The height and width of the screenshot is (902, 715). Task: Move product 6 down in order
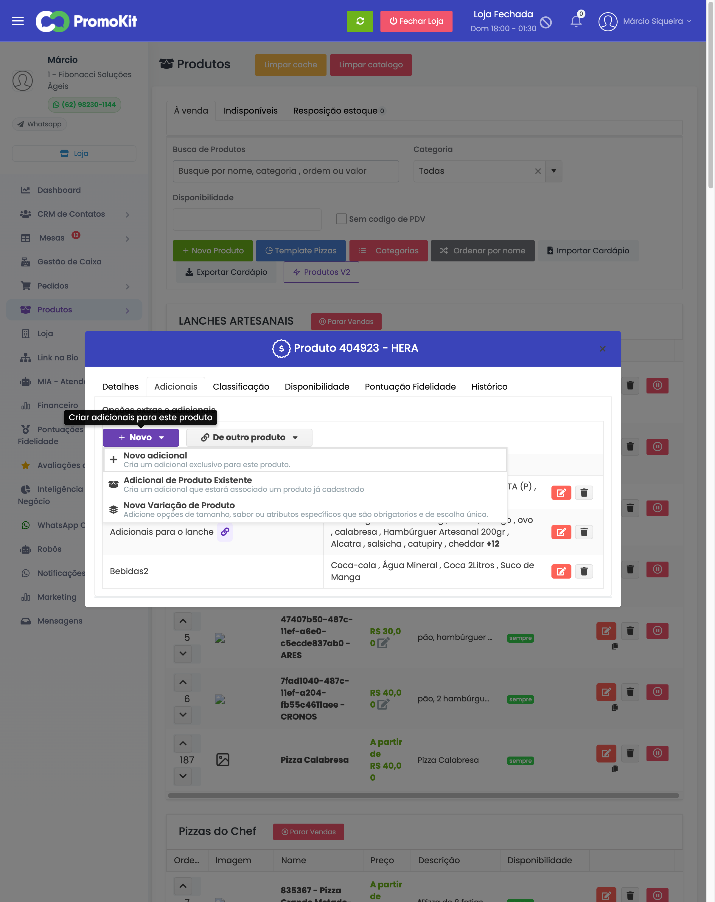pos(183,715)
